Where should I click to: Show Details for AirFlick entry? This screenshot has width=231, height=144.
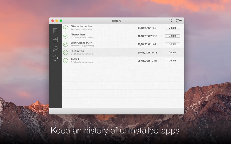click(x=172, y=60)
